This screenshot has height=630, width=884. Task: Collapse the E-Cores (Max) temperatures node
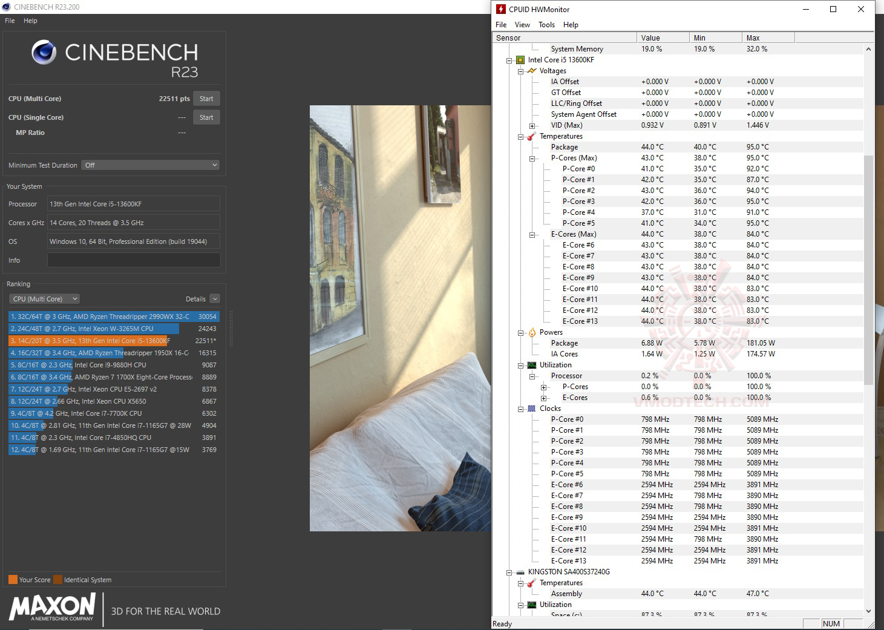coord(532,235)
